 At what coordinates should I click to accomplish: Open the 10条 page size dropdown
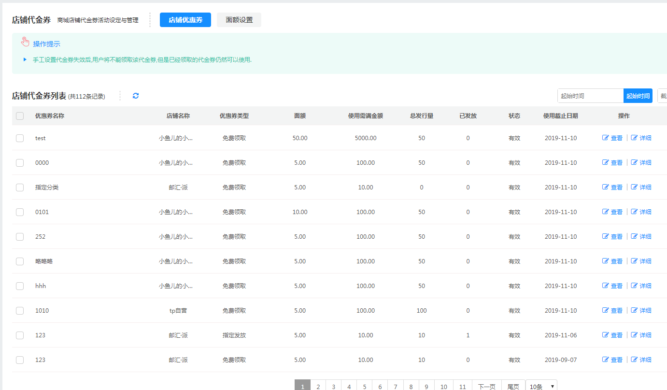541,386
